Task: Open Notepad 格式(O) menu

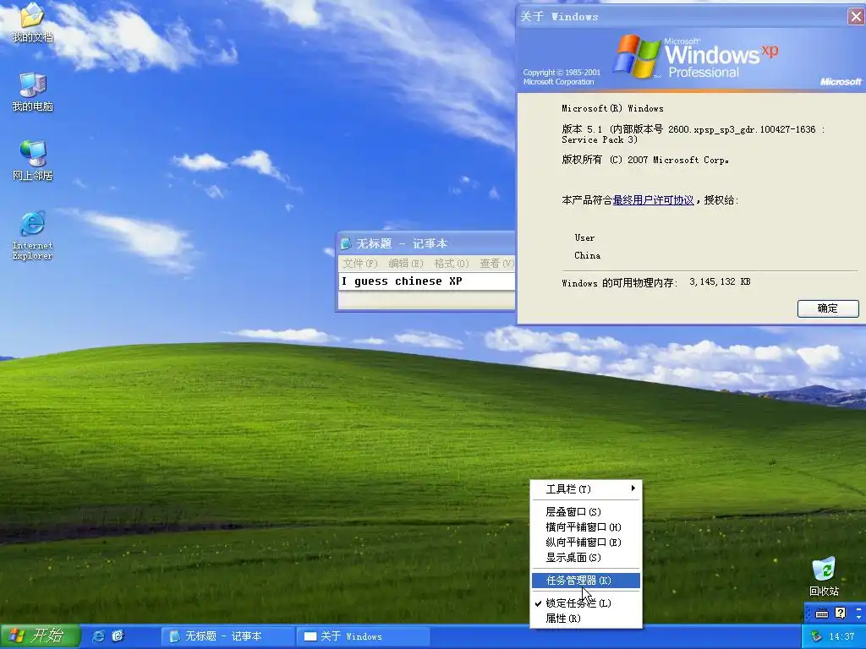Action: (x=452, y=264)
